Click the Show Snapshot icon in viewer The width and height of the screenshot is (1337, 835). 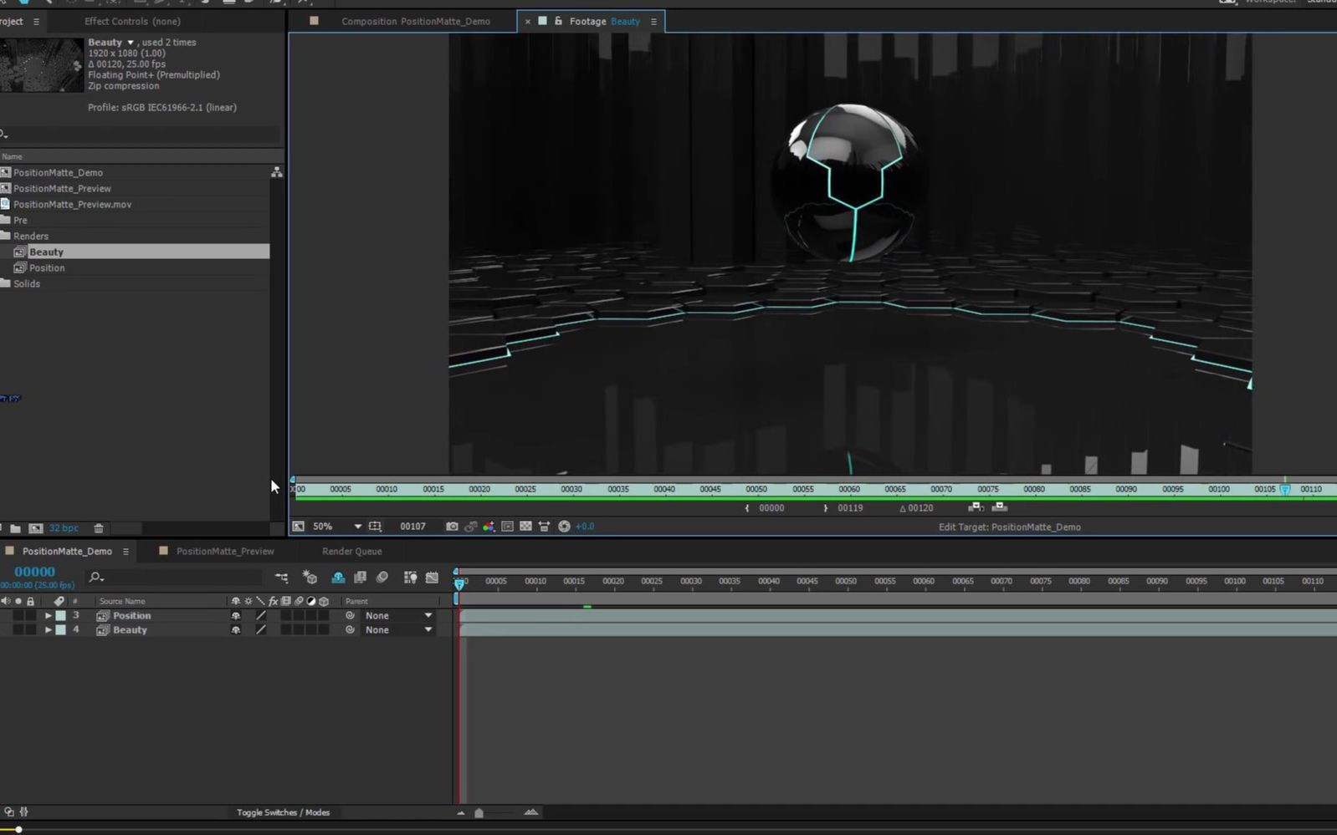point(470,527)
